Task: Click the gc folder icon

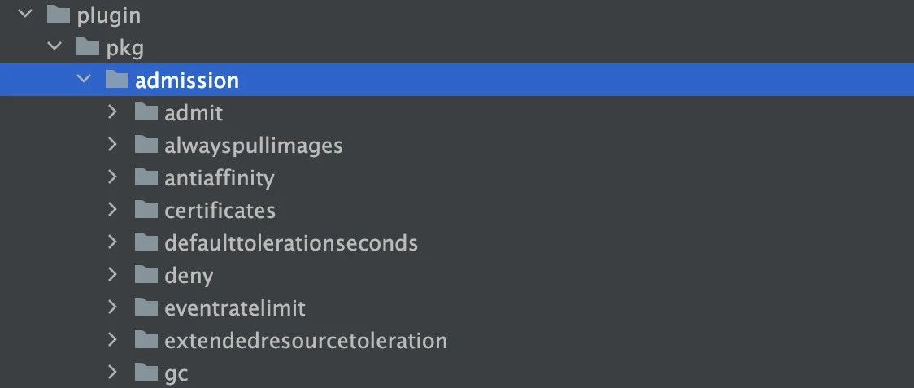Action: click(146, 372)
